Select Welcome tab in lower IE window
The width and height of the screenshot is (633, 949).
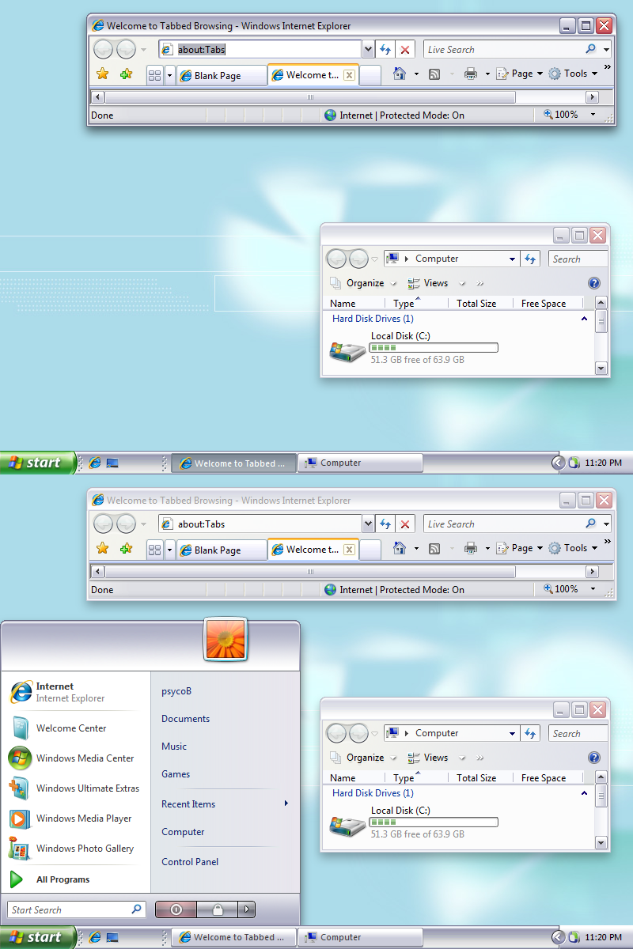click(313, 550)
